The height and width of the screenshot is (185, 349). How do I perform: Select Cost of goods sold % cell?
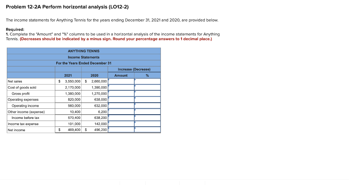[x=147, y=88]
